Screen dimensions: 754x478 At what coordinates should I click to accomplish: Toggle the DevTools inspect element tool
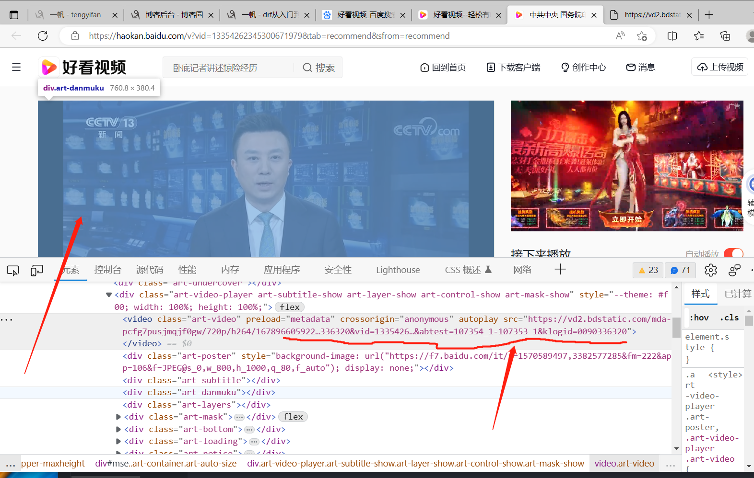tap(13, 271)
